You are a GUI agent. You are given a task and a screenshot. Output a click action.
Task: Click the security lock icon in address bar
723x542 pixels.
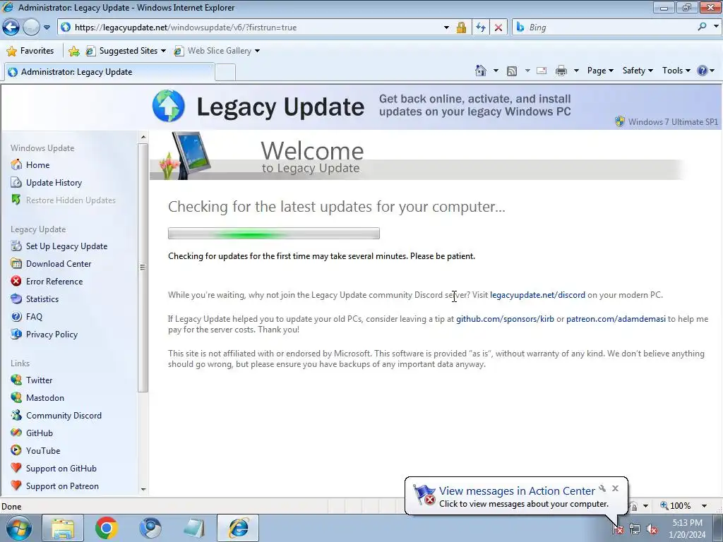pyautogui.click(x=461, y=28)
